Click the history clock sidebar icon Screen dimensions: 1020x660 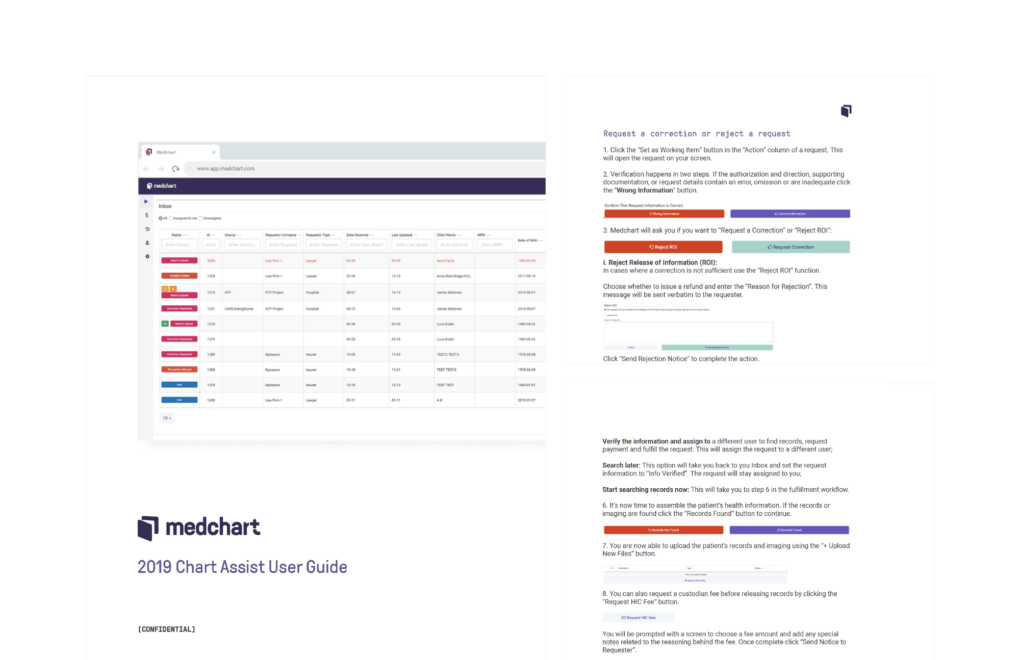point(147,229)
